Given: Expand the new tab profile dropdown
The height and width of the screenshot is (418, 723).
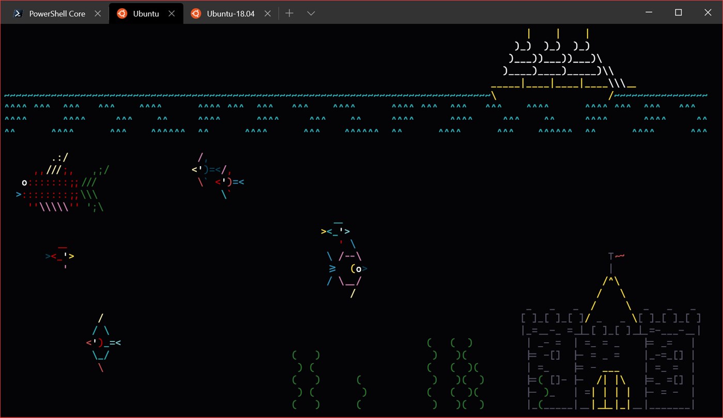Looking at the screenshot, I should pos(311,13).
